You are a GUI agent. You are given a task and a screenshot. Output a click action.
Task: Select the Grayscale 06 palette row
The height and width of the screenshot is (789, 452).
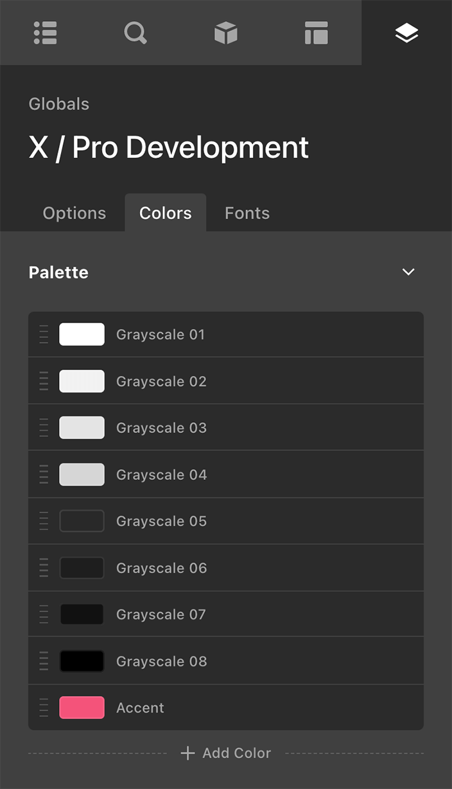tap(225, 567)
